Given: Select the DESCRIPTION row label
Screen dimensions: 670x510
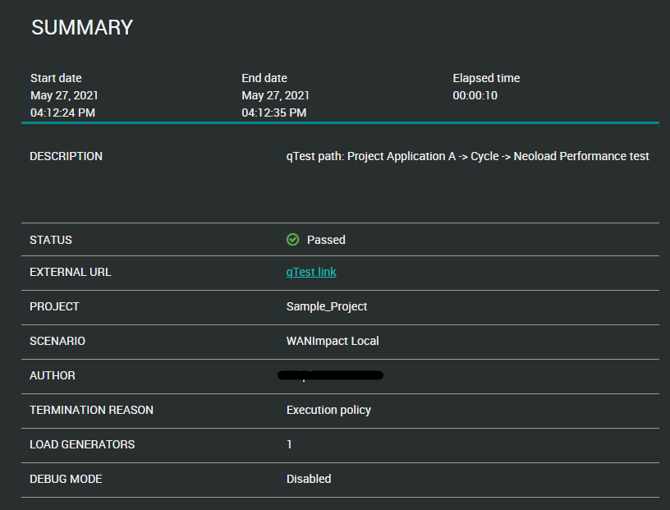Looking at the screenshot, I should pyautogui.click(x=67, y=156).
